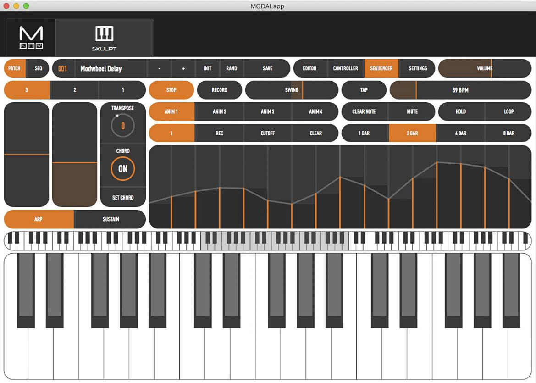Adjust the SWING slider
Image resolution: width=536 pixels, height=383 pixels.
pos(292,90)
